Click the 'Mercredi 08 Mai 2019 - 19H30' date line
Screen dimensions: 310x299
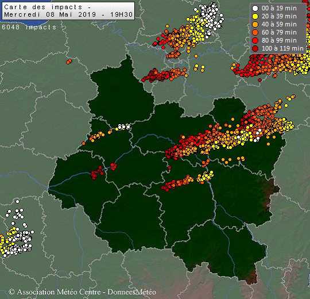pyautogui.click(x=68, y=14)
